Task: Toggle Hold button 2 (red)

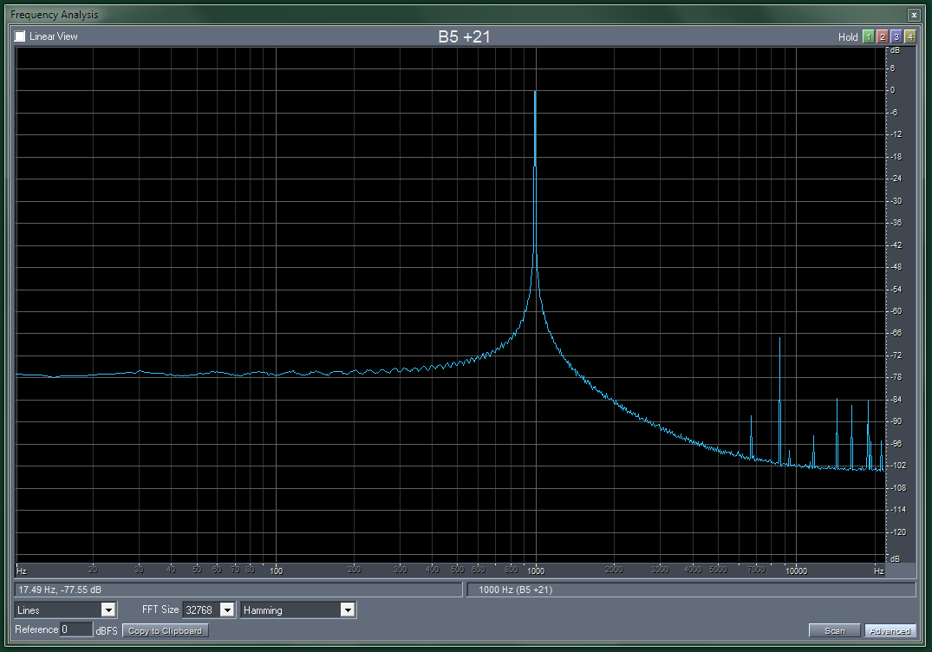Action: click(882, 37)
